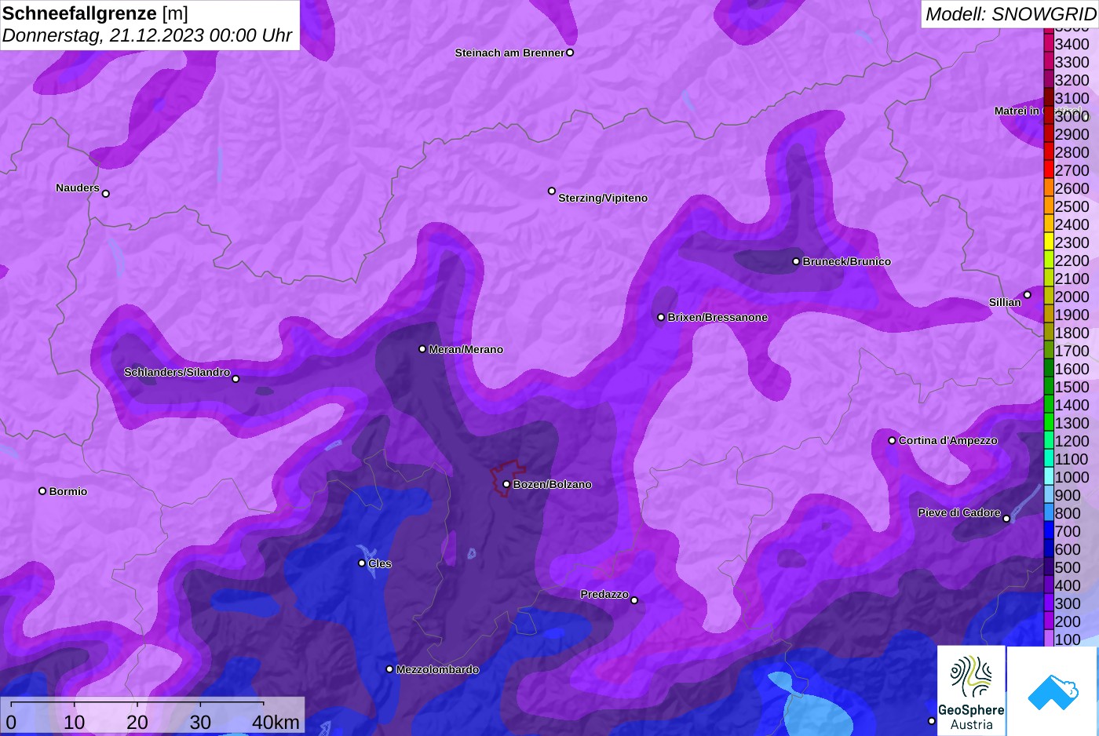Viewport: 1099px width, 736px height.
Task: Select the Mezzolombardo marker dot
Action: [x=389, y=669]
